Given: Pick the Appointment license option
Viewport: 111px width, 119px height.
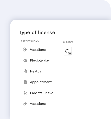Looking at the screenshot, I should [x=41, y=82].
